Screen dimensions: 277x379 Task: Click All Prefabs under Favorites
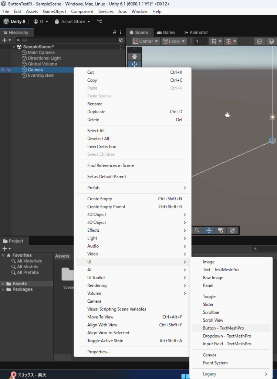click(25, 272)
